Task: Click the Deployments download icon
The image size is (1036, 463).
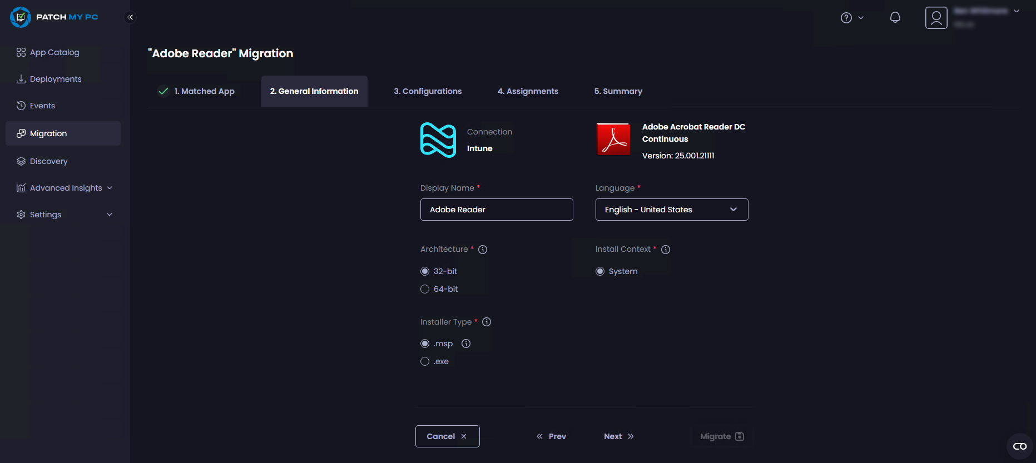Action: tap(21, 79)
